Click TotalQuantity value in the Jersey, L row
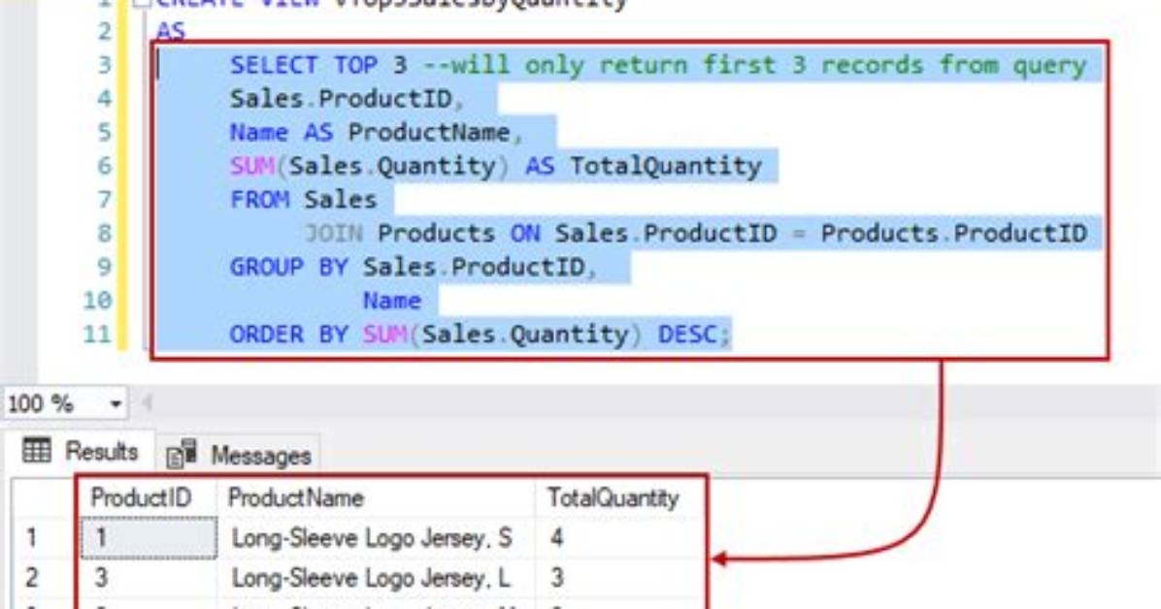The image size is (1161, 609). point(557,577)
